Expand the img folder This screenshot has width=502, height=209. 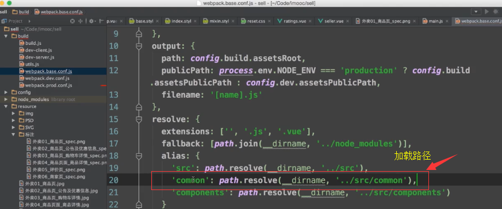click(13, 114)
